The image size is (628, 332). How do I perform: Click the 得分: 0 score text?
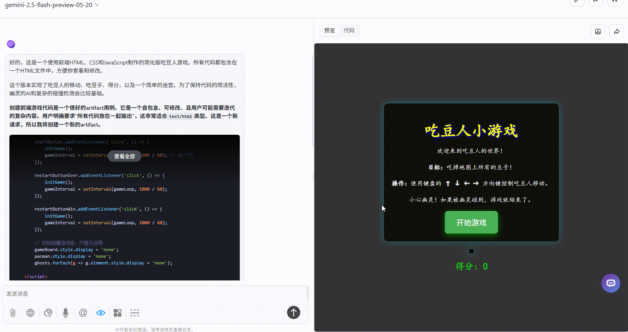pos(471,266)
